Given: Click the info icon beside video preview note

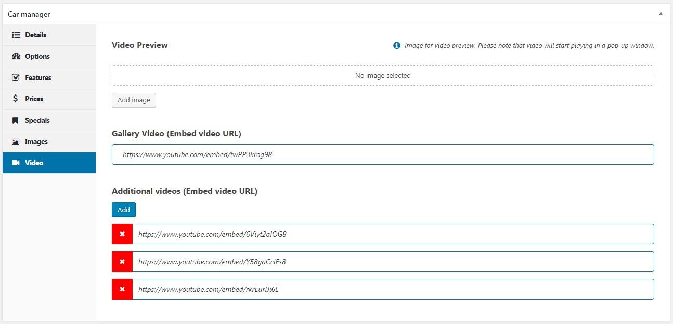Looking at the screenshot, I should pos(397,46).
